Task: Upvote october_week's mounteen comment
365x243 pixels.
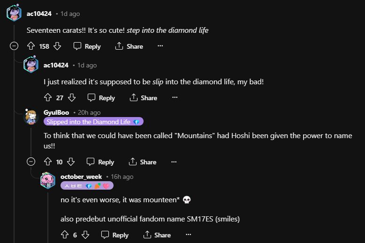Action: 65,235
